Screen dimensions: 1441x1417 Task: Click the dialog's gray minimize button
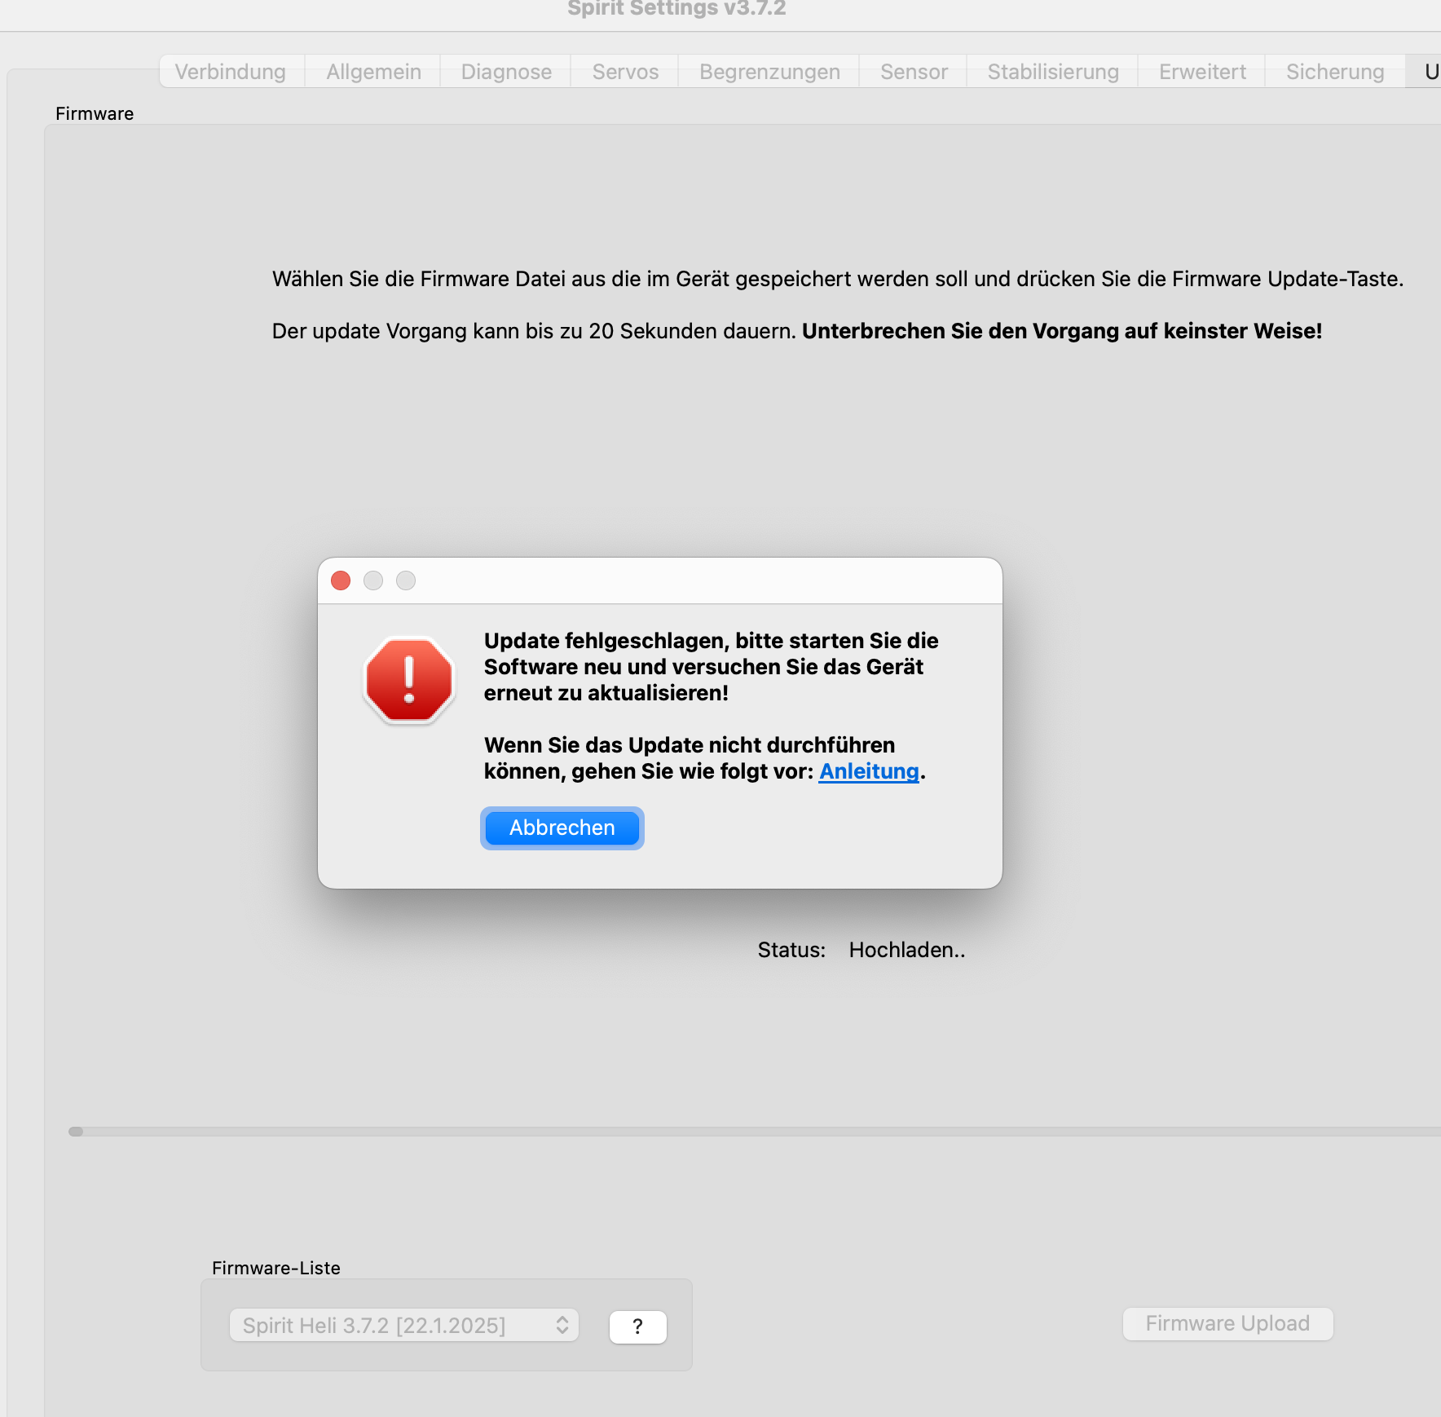373,580
